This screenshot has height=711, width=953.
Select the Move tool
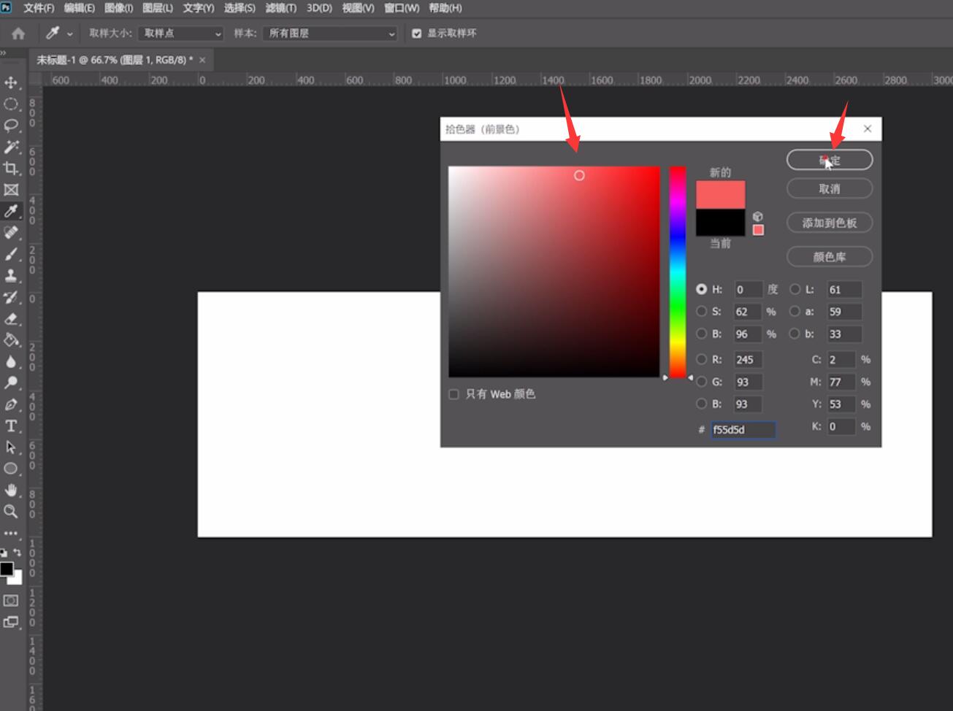(x=11, y=82)
